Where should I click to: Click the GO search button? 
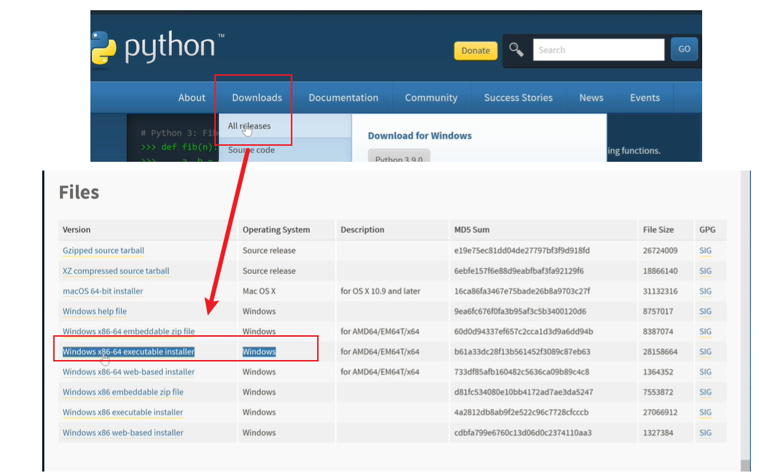(684, 49)
